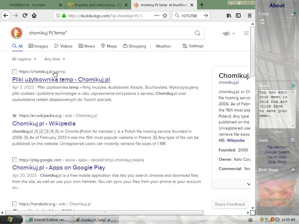Click the Memo panel icon

[293, 85]
